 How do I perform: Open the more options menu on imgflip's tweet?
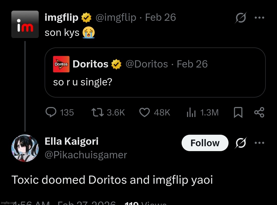click(x=260, y=17)
